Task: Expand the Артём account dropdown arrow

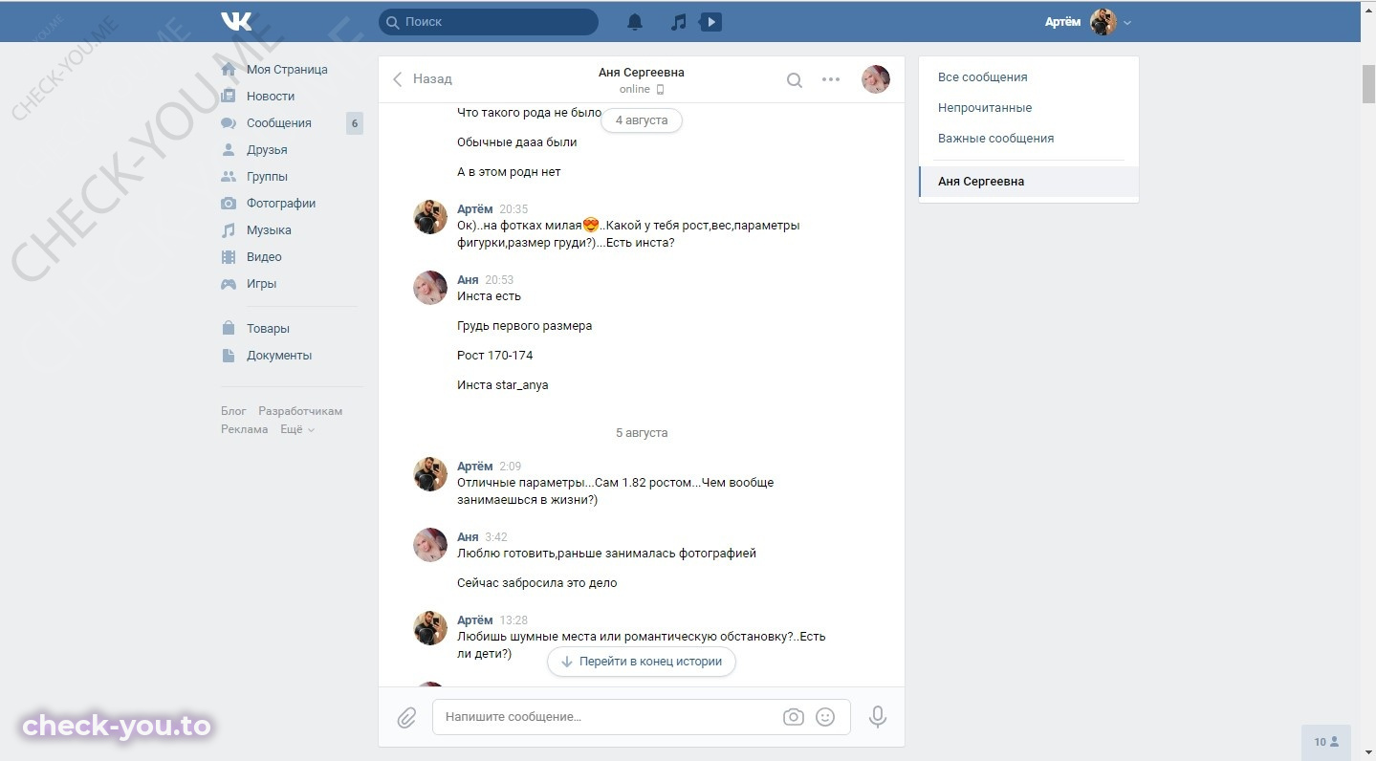Action: [1127, 22]
